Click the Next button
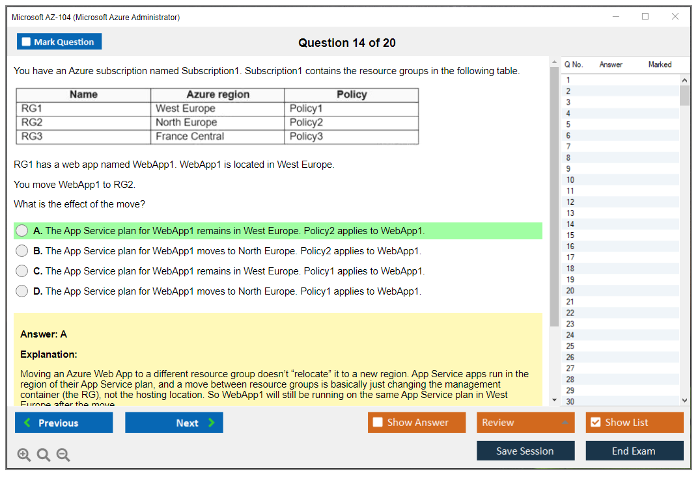The image size is (700, 478). (x=174, y=422)
